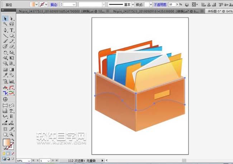Switch to Draw Behind mode
Viewport: 233px width, 164px height.
pyautogui.click(x=8, y=159)
